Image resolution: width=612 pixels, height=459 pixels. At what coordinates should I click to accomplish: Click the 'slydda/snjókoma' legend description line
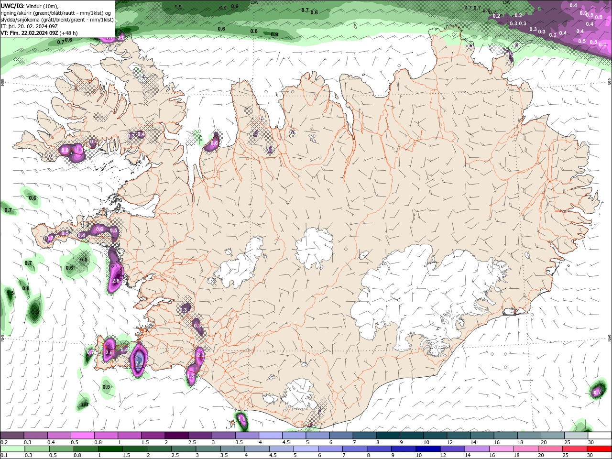click(x=57, y=20)
